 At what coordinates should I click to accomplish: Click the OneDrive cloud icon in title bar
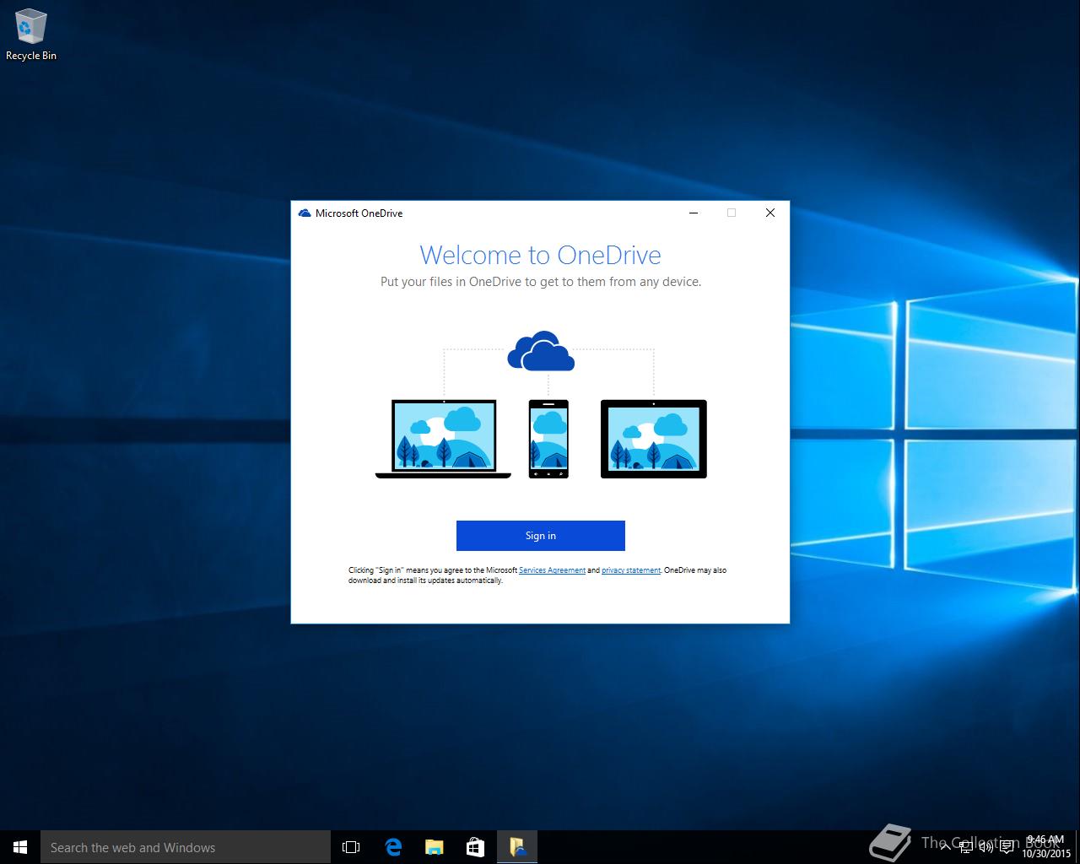point(305,213)
